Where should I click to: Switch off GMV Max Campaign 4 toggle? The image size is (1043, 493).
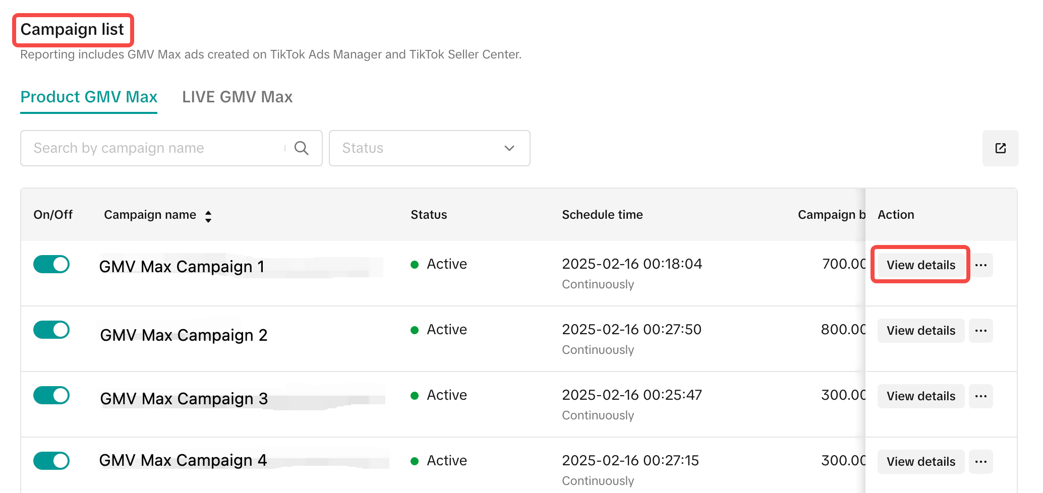pos(51,461)
